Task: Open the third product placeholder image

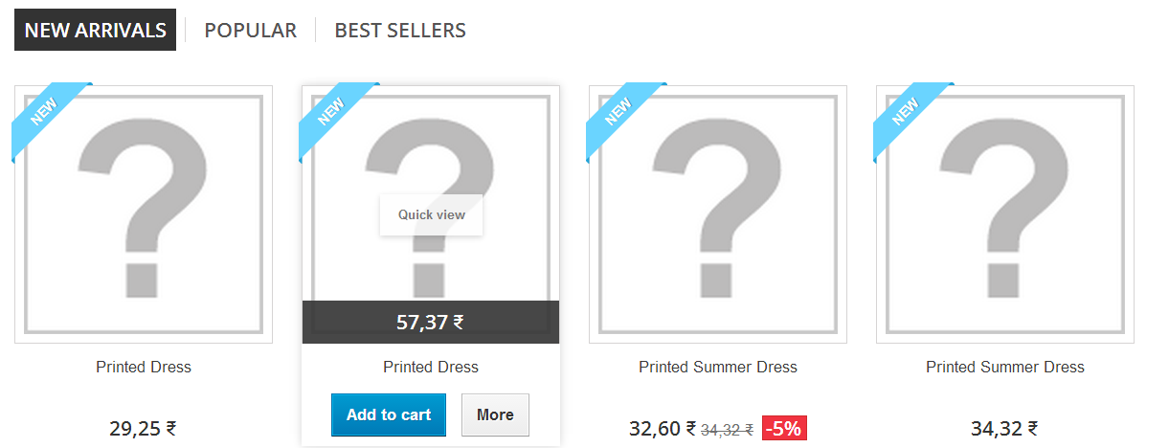Action: (718, 214)
